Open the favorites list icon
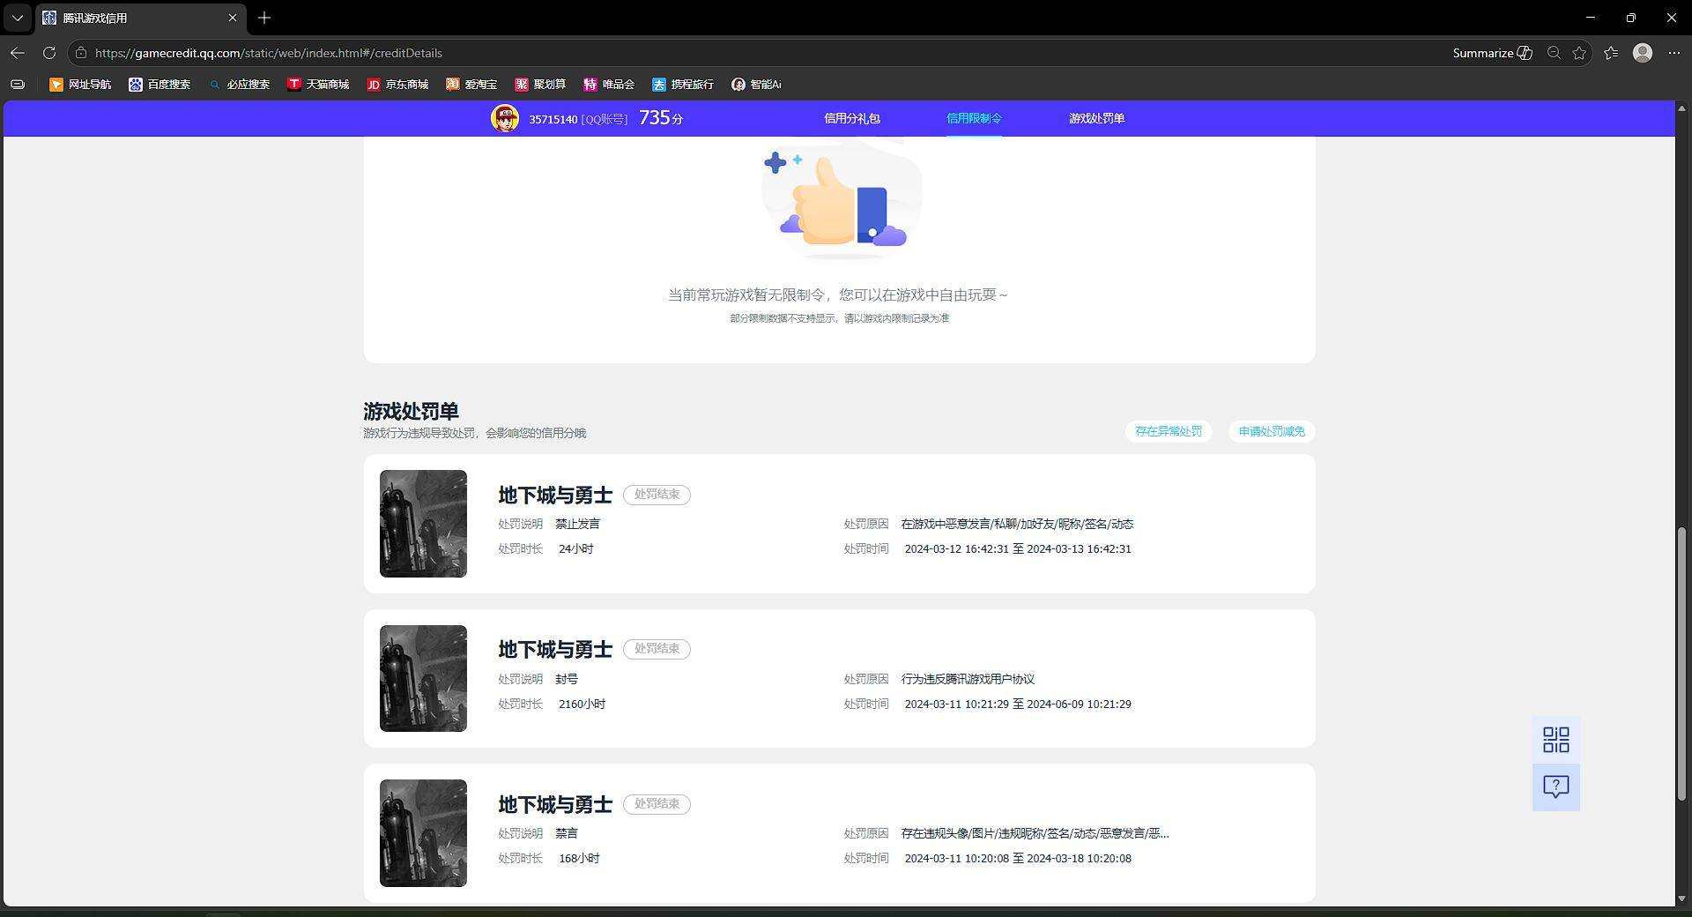The height and width of the screenshot is (917, 1692). coord(1611,53)
